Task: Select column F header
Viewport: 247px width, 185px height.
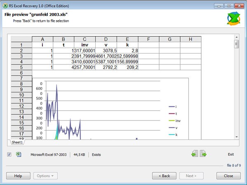Action: click(148, 39)
